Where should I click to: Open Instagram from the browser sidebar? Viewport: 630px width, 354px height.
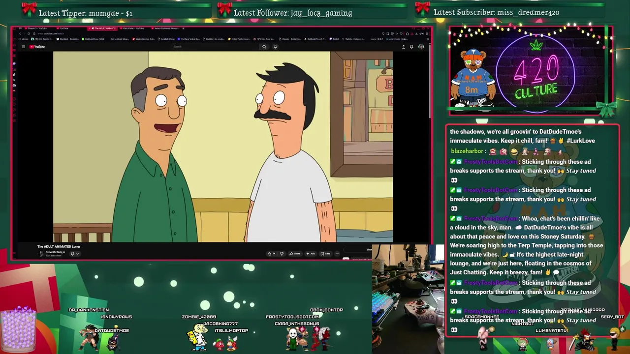[14, 69]
